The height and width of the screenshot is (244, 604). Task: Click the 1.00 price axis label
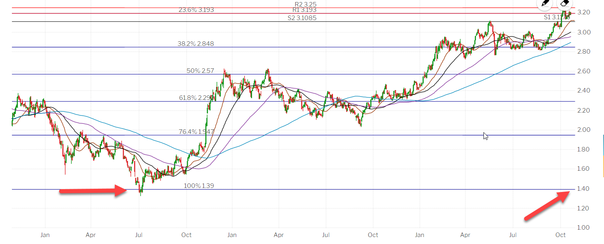click(583, 228)
